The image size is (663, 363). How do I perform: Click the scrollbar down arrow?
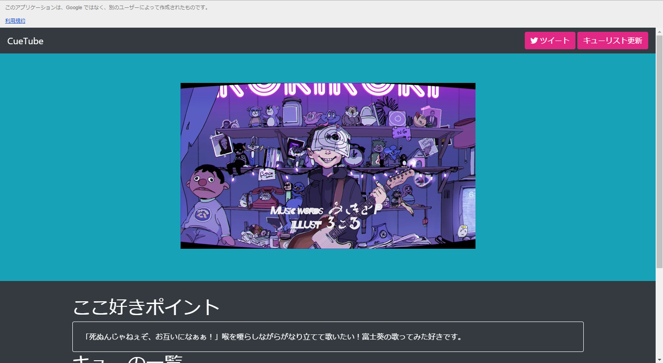click(659, 359)
